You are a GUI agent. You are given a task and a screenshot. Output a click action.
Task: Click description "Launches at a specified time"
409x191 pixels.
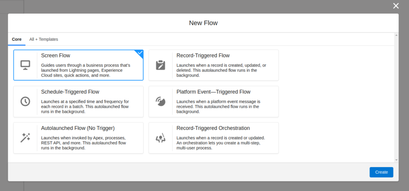85,106
